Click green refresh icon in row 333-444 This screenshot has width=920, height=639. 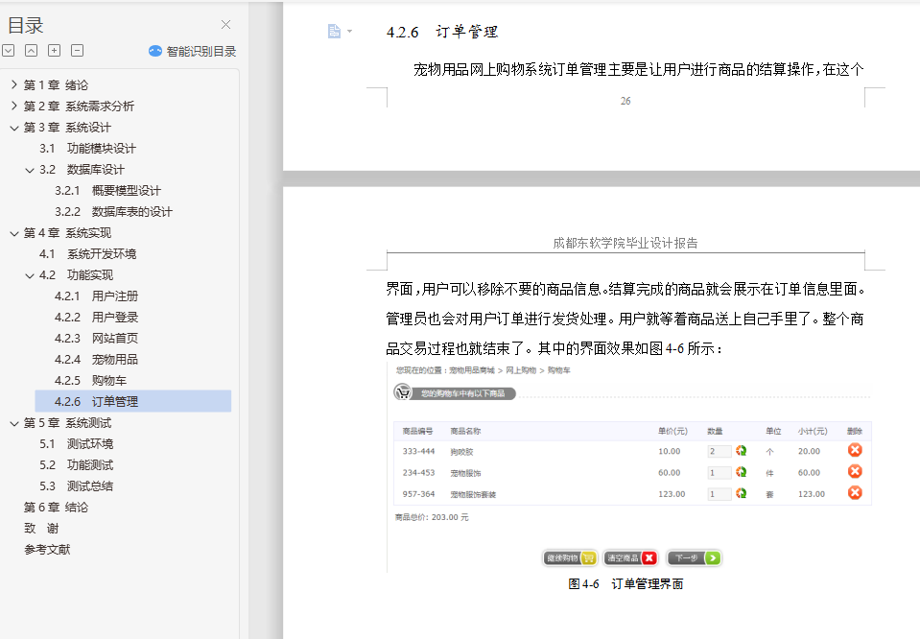(x=741, y=451)
